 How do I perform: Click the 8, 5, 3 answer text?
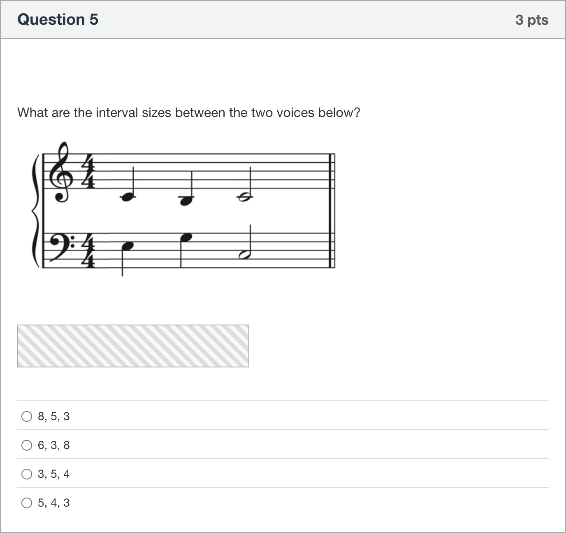(x=54, y=416)
